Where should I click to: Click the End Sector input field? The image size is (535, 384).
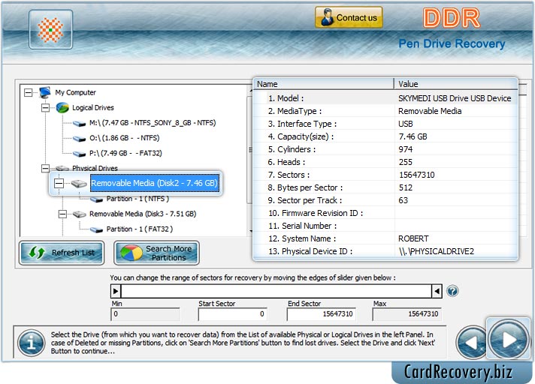tap(321, 313)
